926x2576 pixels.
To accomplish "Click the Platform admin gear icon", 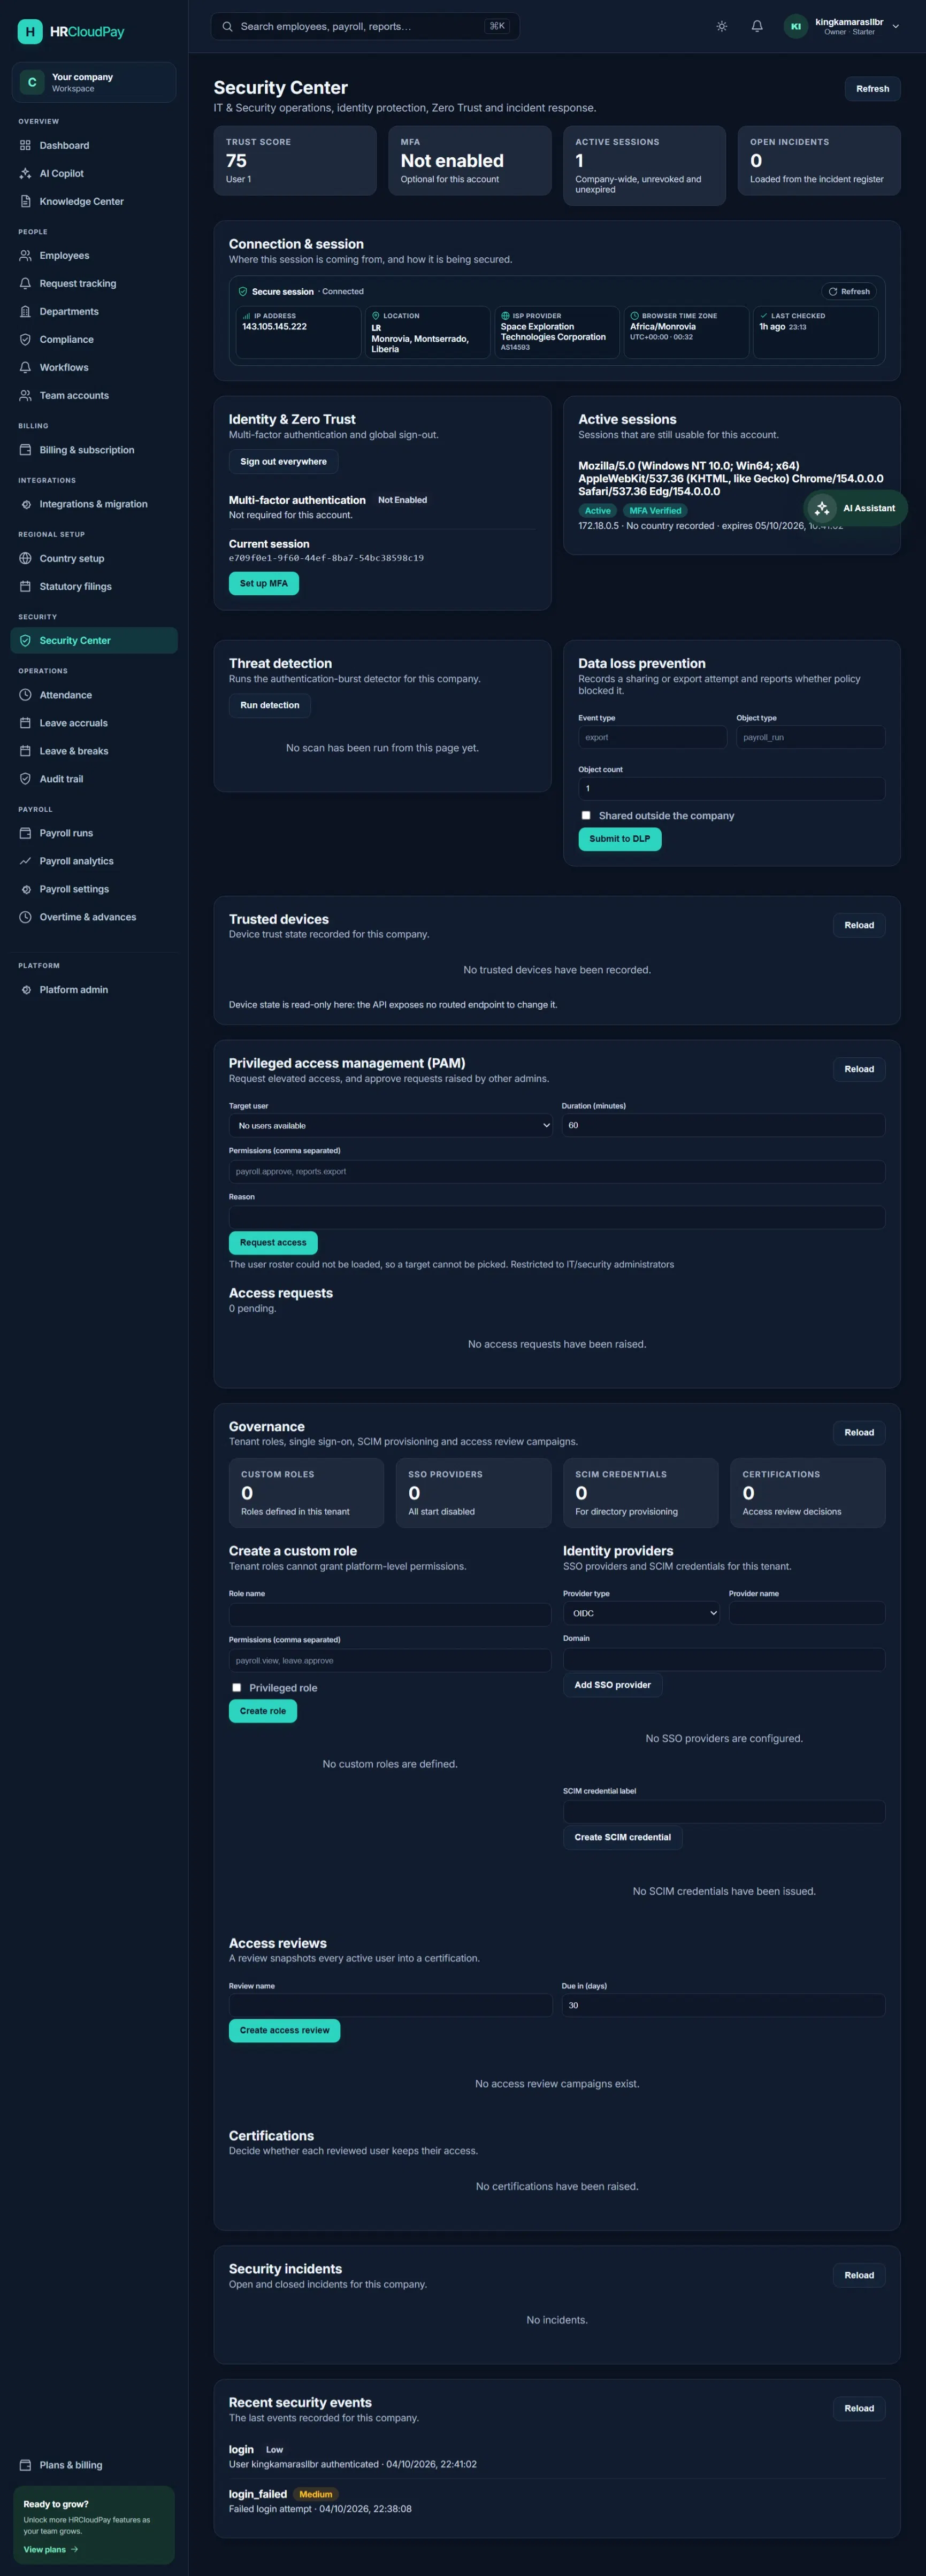I will click(25, 990).
